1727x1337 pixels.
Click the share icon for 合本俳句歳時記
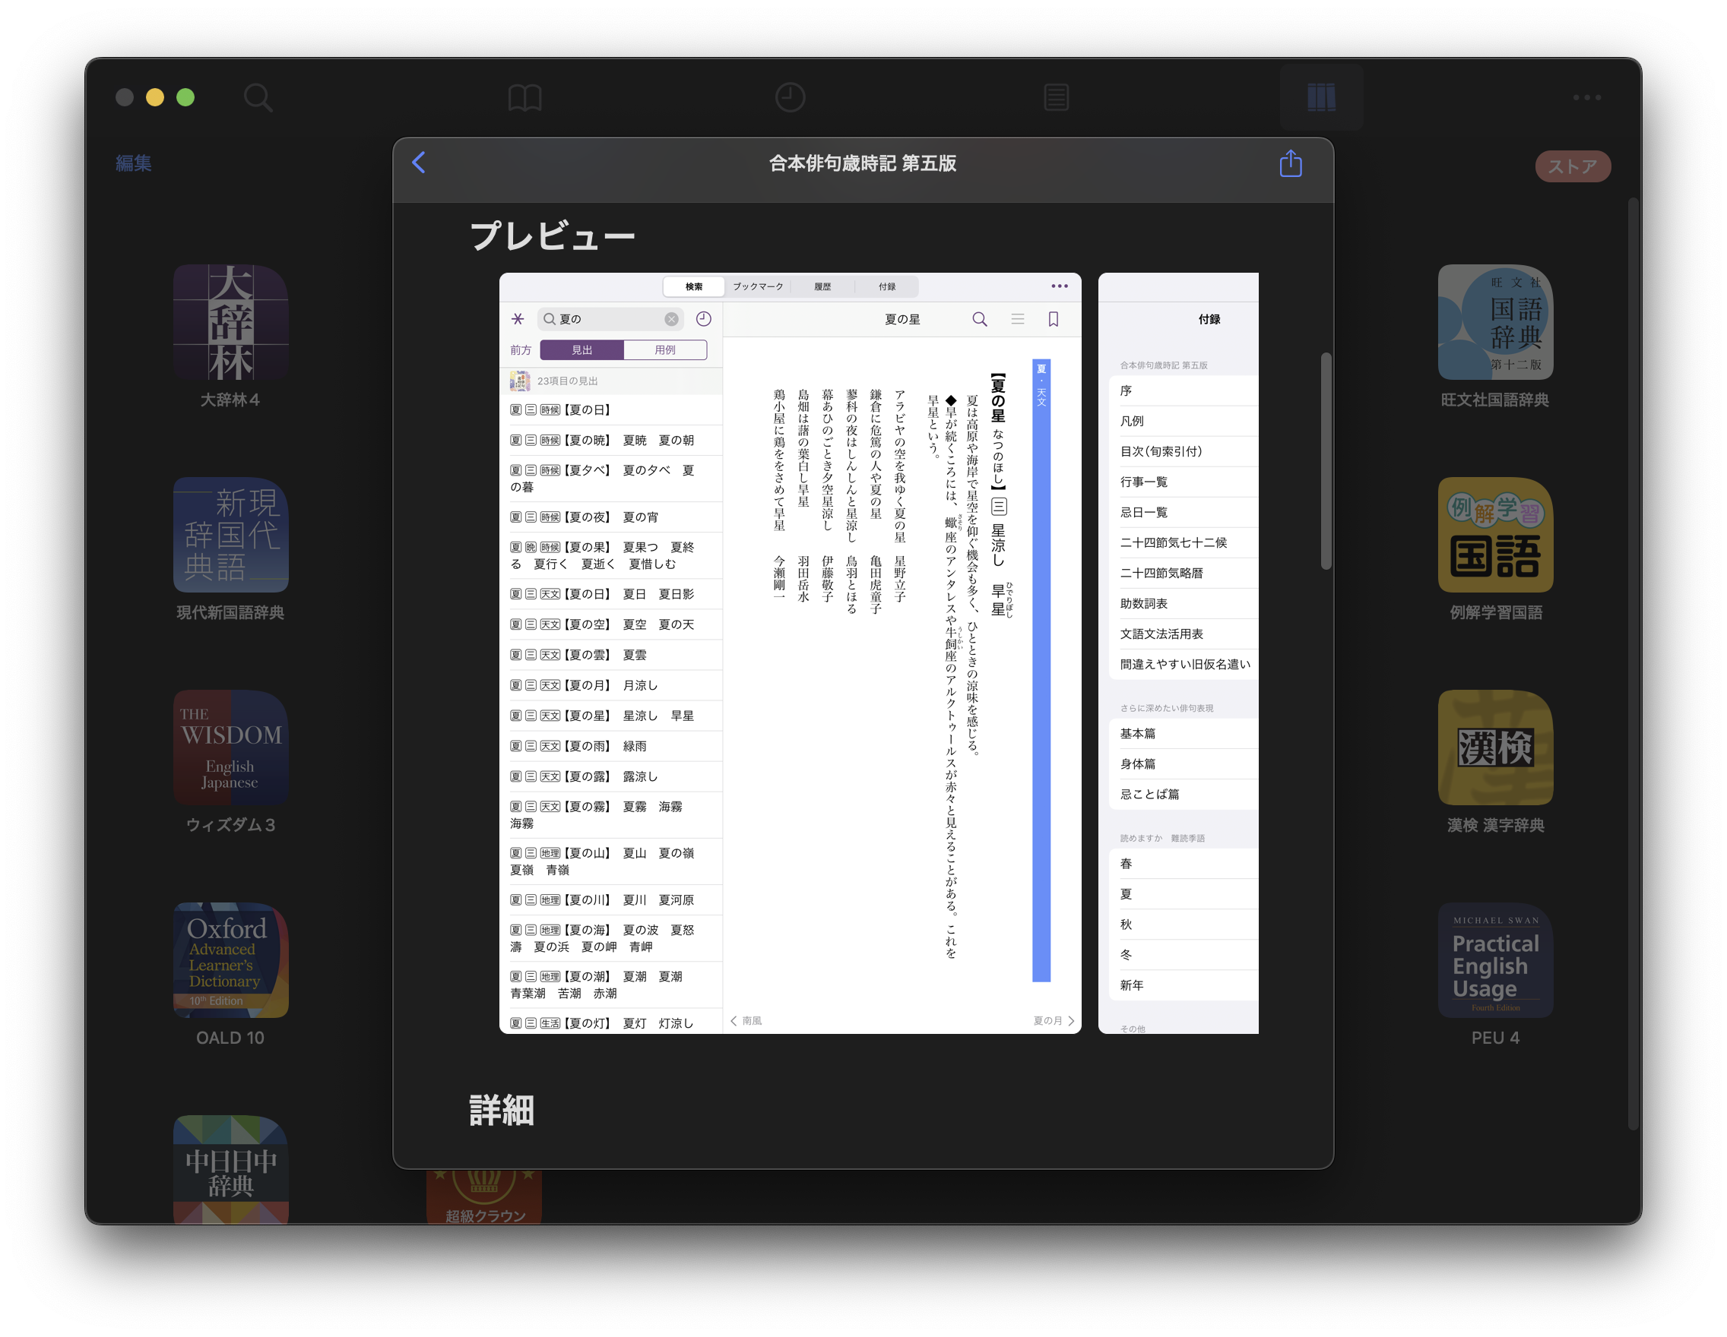click(1291, 163)
